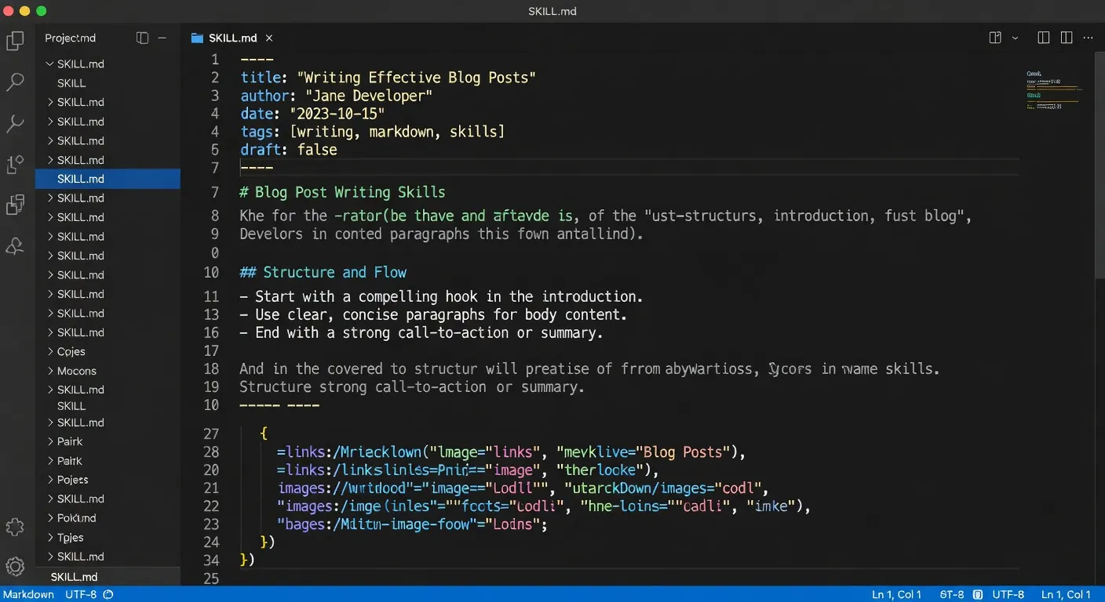Expand the Cojes folder
This screenshot has width=1105, height=602.
tap(71, 351)
